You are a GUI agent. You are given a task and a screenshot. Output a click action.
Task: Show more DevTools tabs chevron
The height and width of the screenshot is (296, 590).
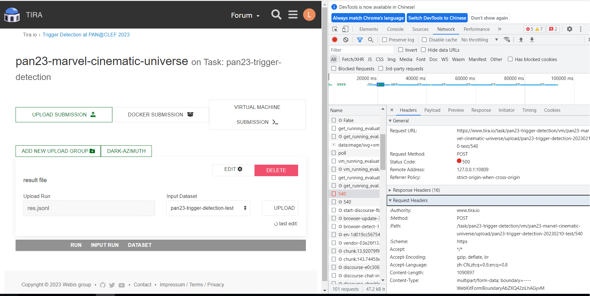click(x=499, y=29)
